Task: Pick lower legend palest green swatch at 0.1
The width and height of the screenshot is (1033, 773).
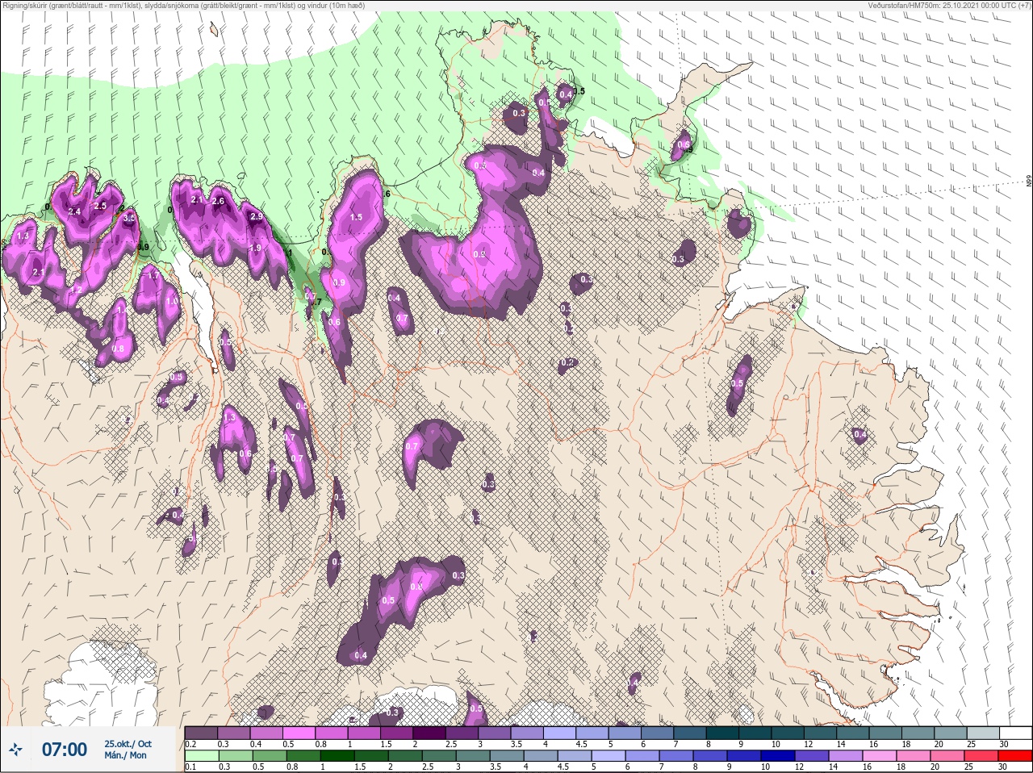Action: point(201,756)
